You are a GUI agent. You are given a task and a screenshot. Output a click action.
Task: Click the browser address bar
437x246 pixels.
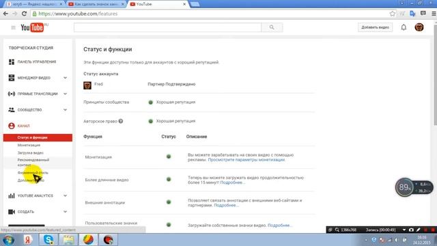tap(209, 14)
